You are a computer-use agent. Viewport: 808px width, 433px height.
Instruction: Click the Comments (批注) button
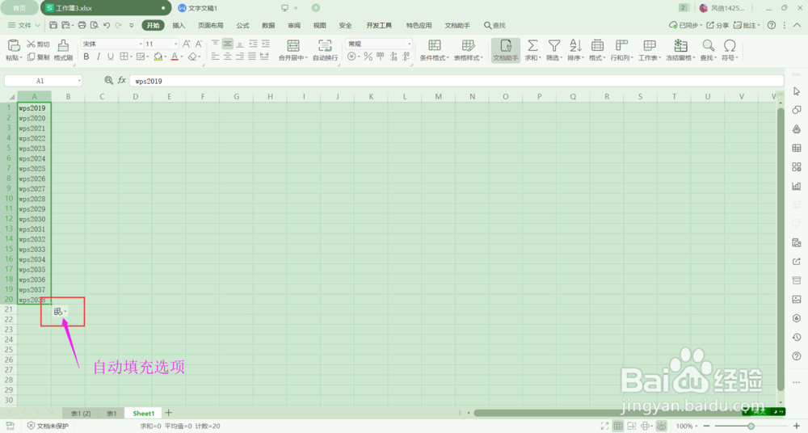(x=747, y=25)
